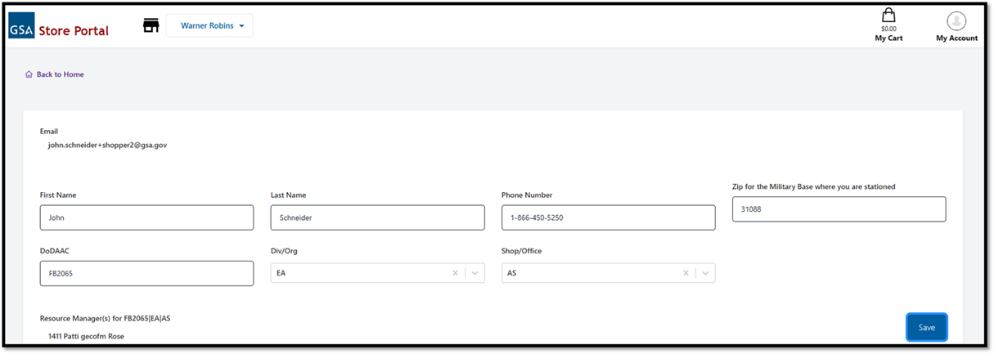
Task: Click the My Account label
Action: point(956,38)
